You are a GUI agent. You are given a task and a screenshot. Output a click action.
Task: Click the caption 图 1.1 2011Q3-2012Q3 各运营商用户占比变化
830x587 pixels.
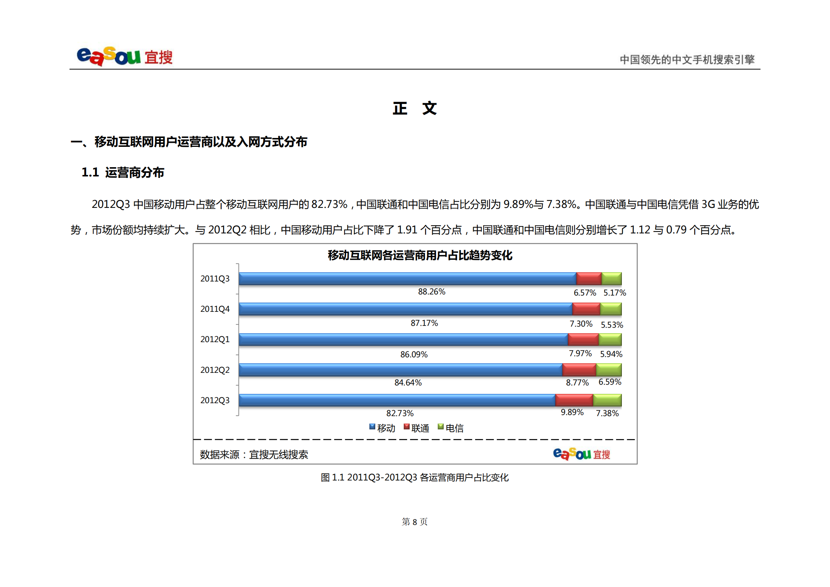415,477
